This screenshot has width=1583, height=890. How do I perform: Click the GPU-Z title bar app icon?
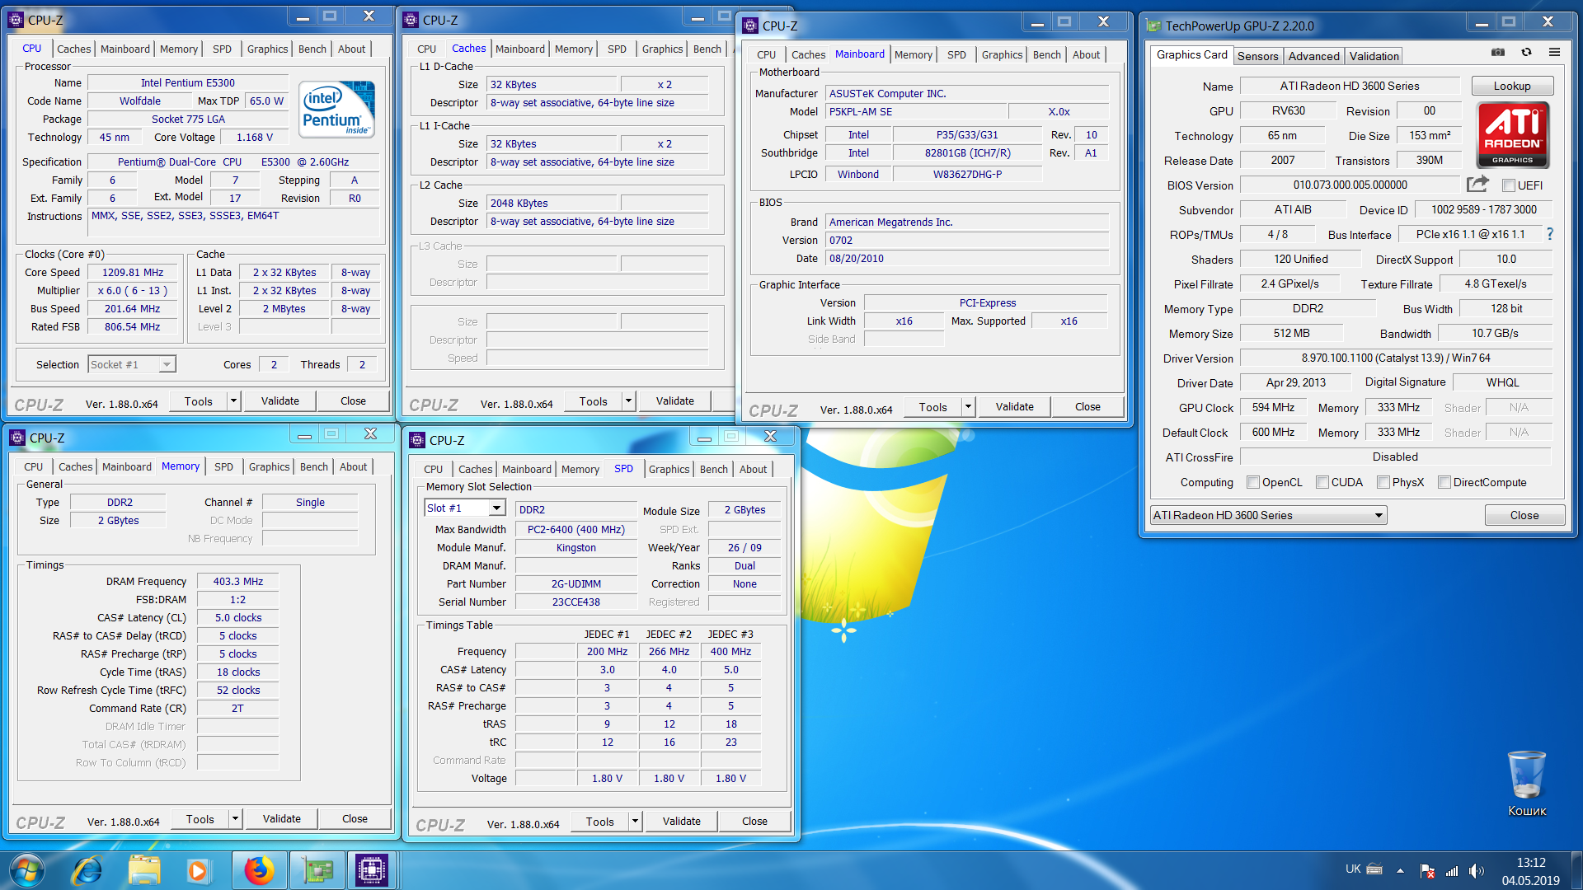point(1153,26)
